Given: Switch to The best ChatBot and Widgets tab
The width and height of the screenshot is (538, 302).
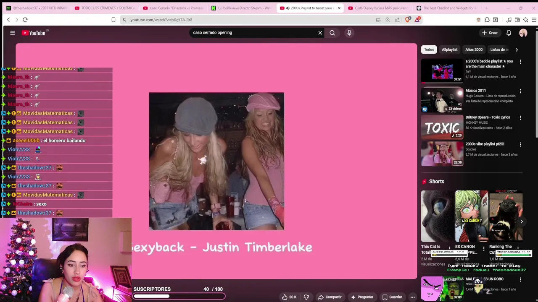Looking at the screenshot, I should tap(446, 8).
